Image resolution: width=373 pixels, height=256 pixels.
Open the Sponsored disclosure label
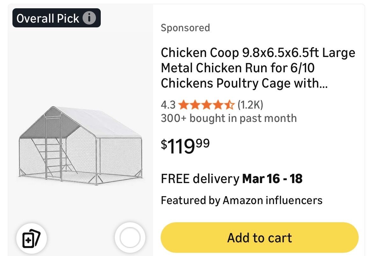coord(185,28)
